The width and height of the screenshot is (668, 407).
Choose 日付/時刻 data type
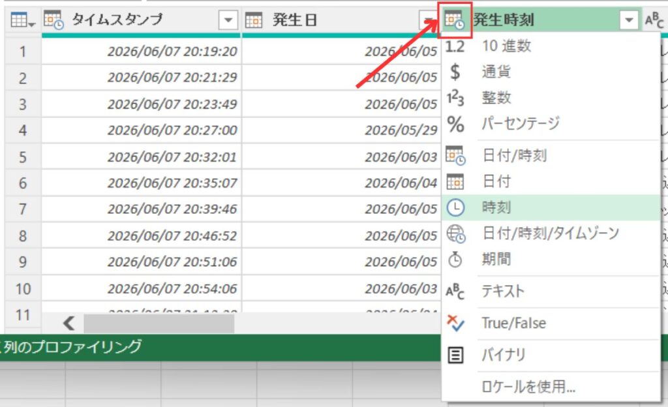coord(551,155)
